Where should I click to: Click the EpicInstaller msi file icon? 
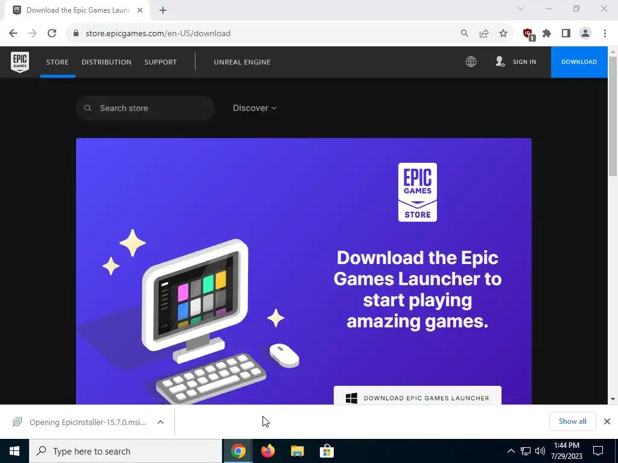coord(17,421)
